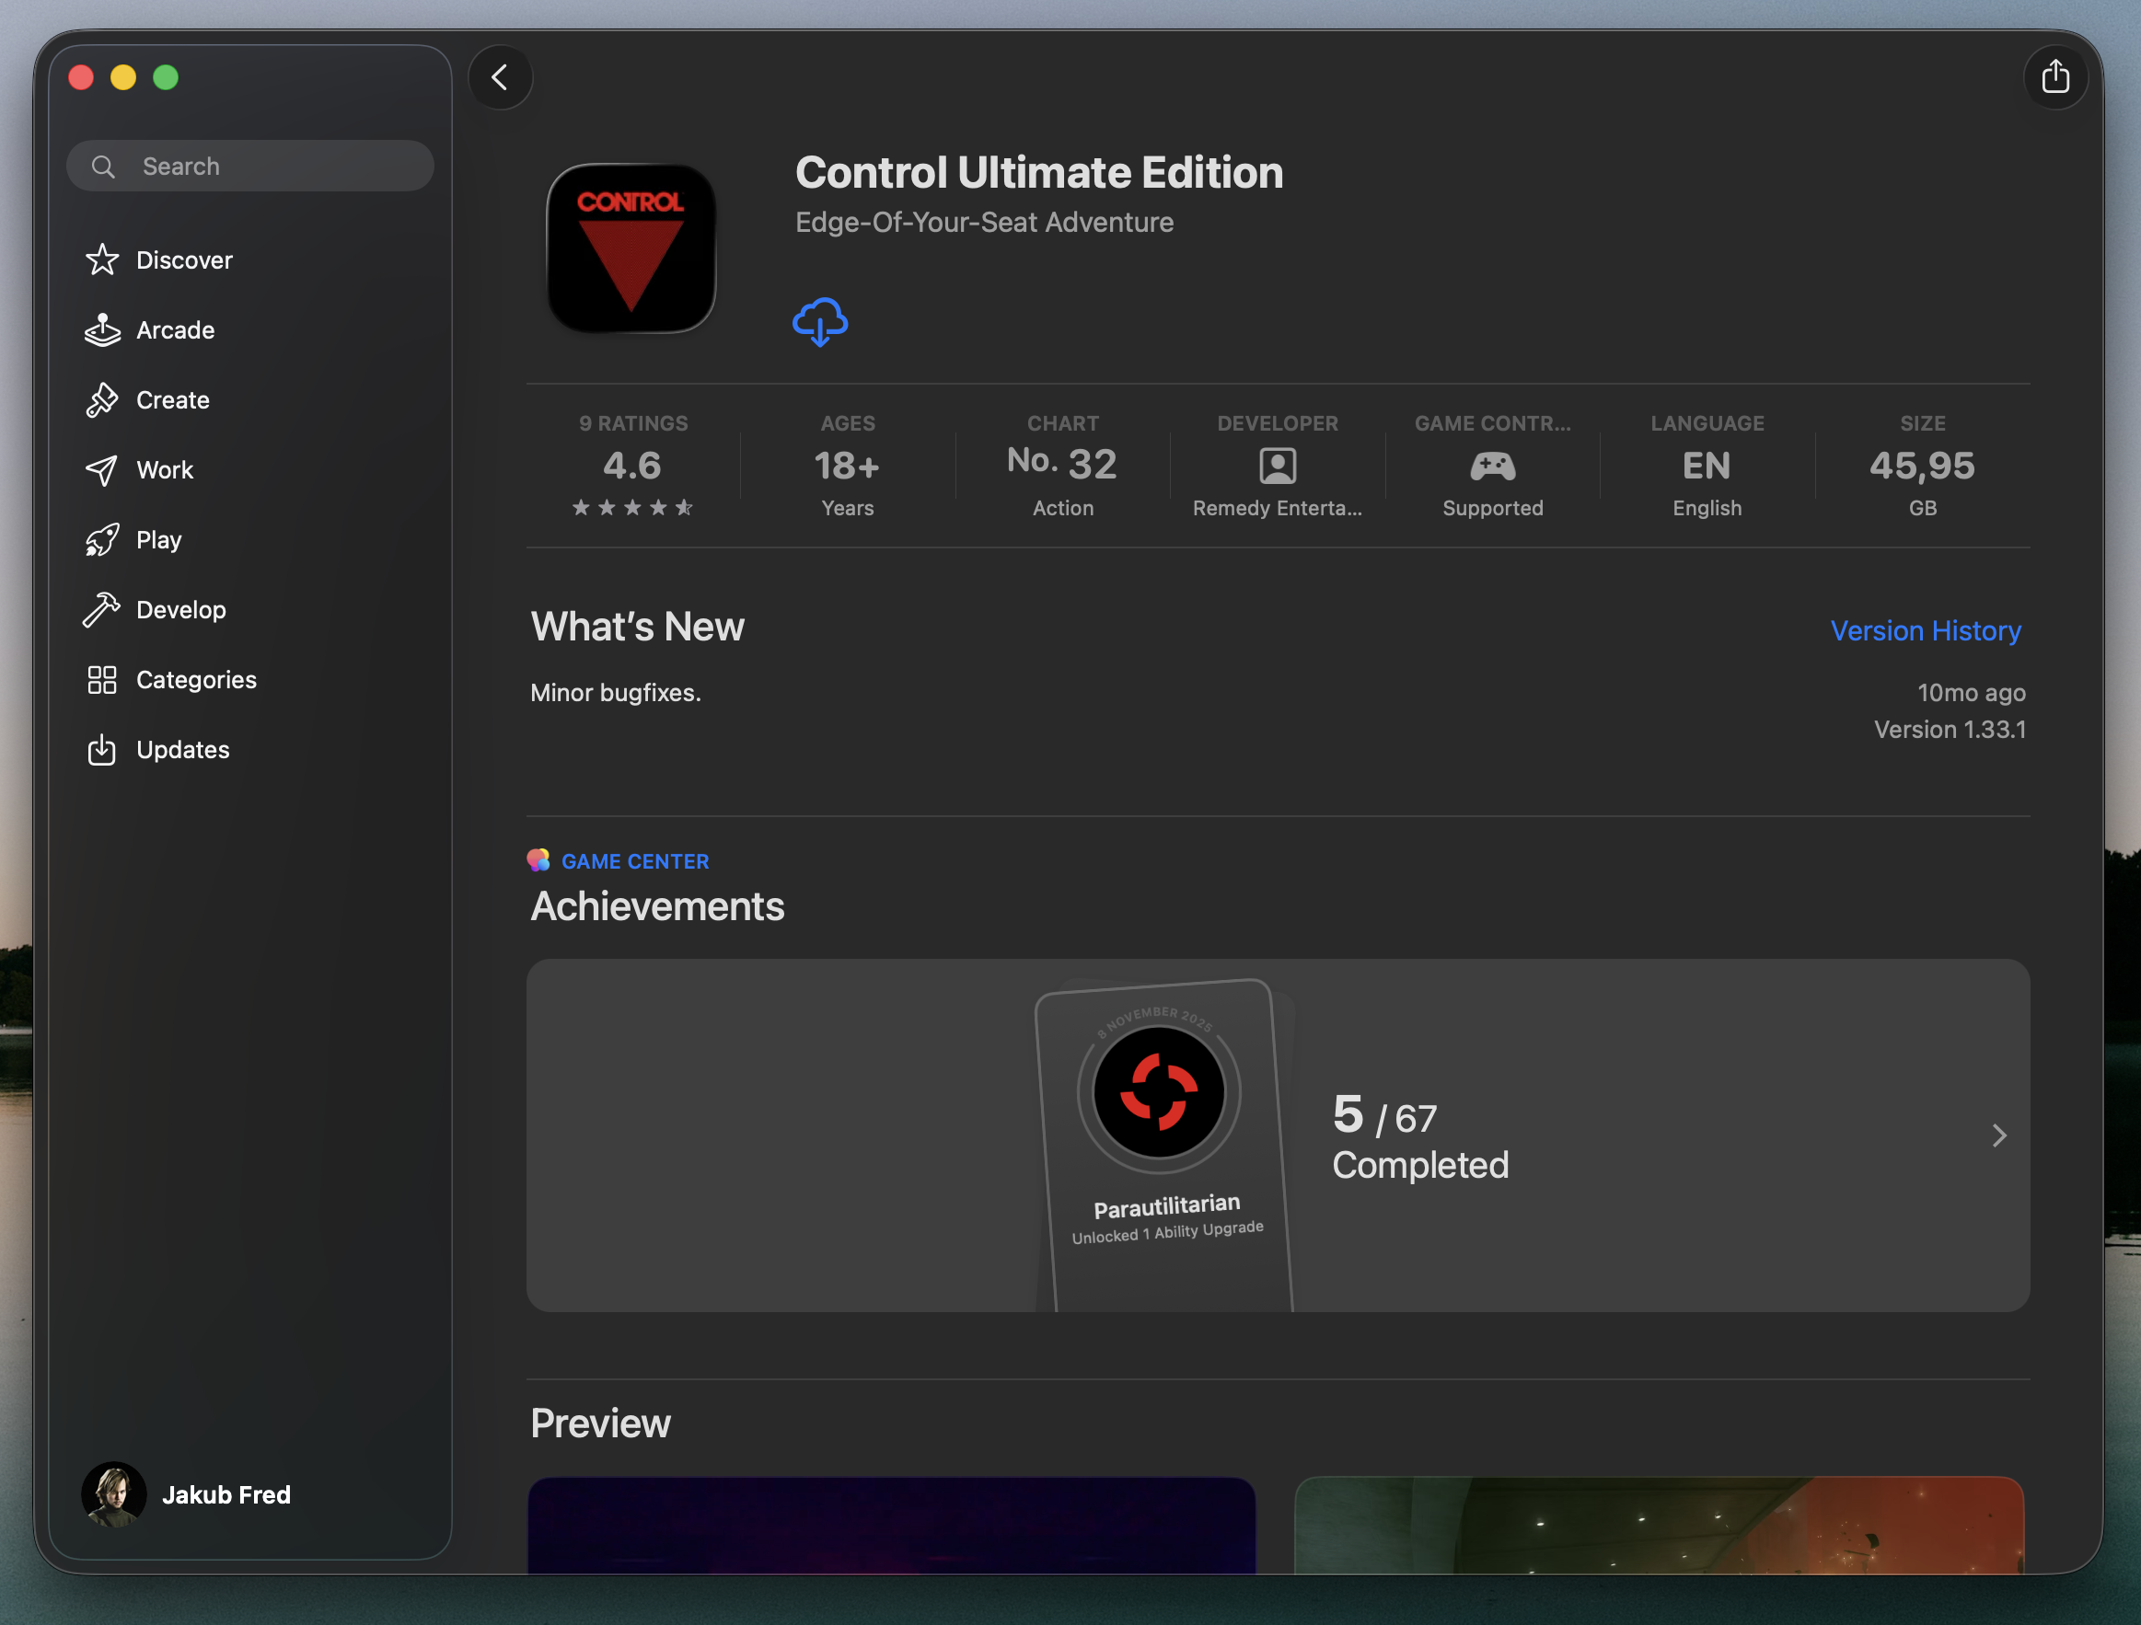Screen dimensions: 2141x1625
Task: Open the Parautilitarian achievement card
Action: (1165, 1147)
